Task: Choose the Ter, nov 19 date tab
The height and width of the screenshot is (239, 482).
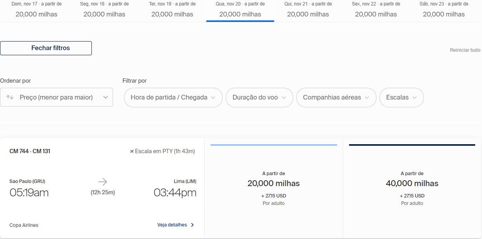Action: pos(172,10)
